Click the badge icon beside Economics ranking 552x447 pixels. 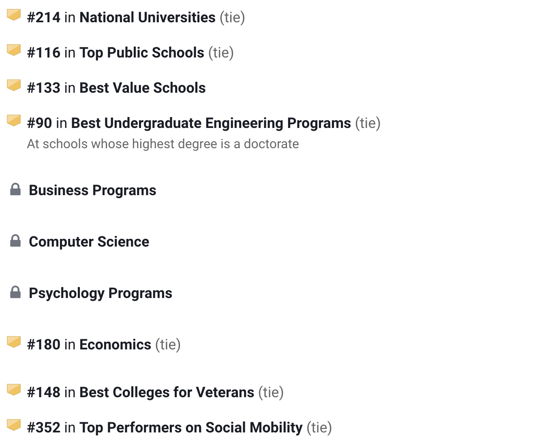coord(14,343)
